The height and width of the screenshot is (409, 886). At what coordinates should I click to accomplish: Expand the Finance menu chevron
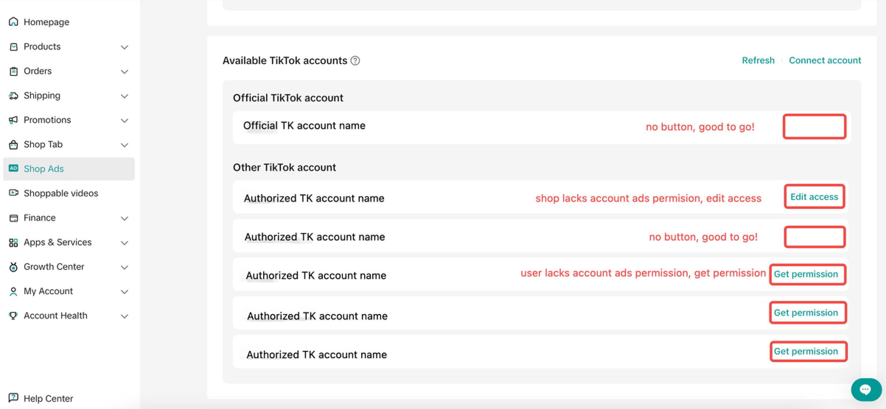pyautogui.click(x=125, y=218)
